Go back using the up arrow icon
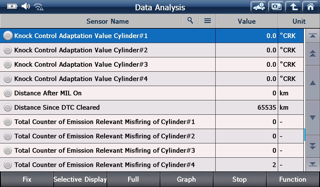320x187 pixels. (x=293, y=7)
